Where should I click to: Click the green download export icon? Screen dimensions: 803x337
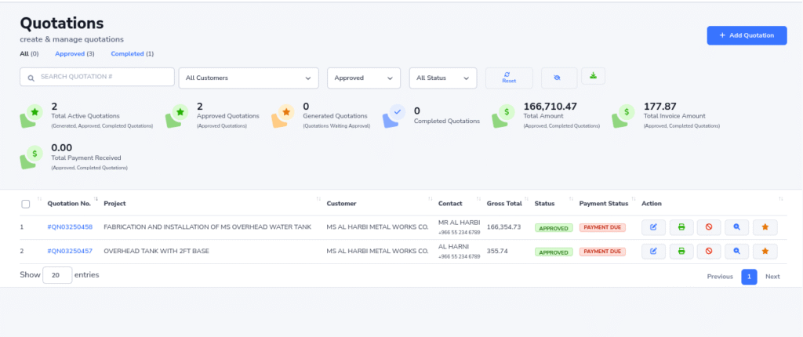pyautogui.click(x=594, y=77)
